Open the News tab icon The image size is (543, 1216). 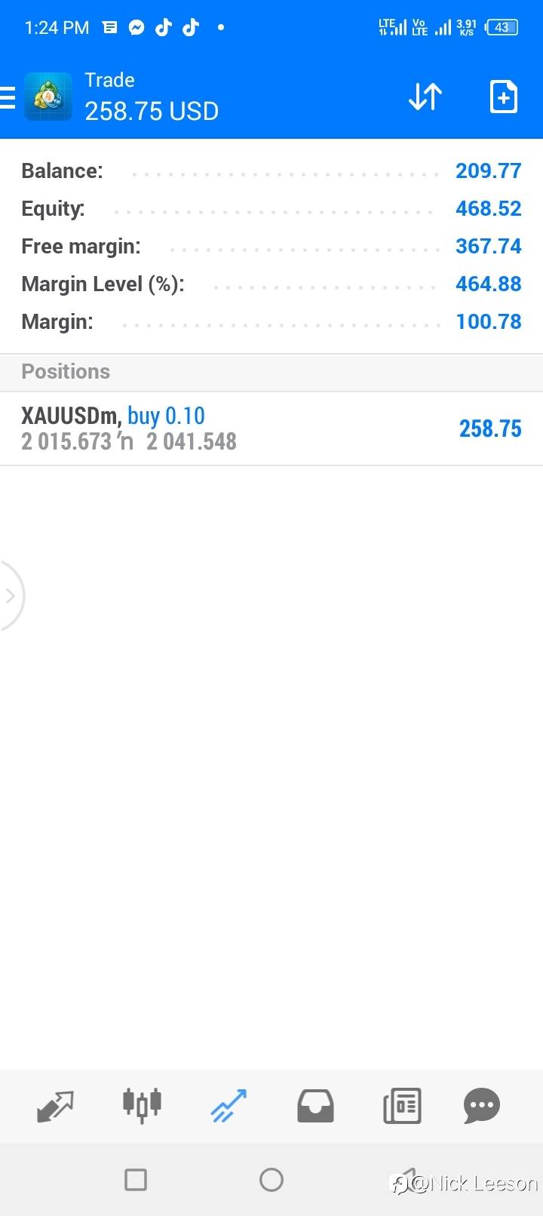[402, 1106]
